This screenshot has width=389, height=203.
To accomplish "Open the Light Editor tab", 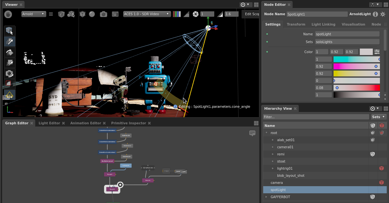I will [49, 123].
